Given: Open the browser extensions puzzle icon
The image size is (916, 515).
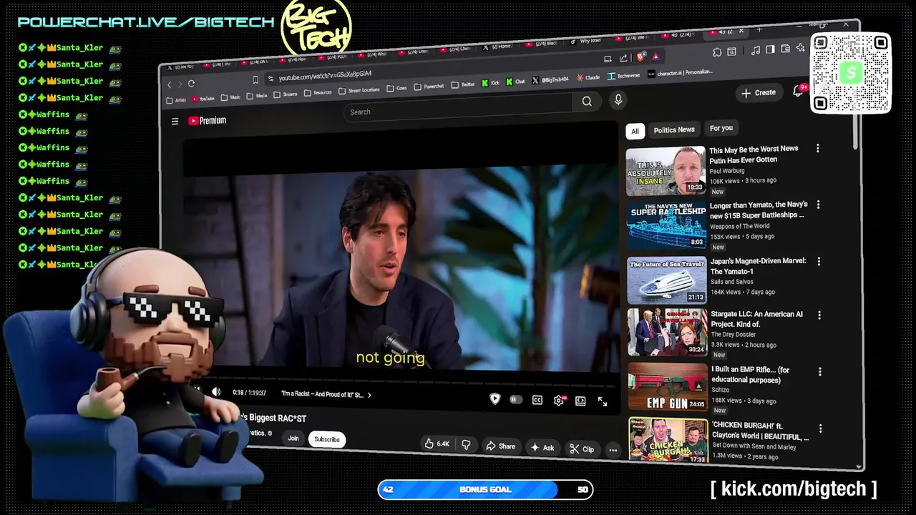Looking at the screenshot, I should [x=717, y=52].
